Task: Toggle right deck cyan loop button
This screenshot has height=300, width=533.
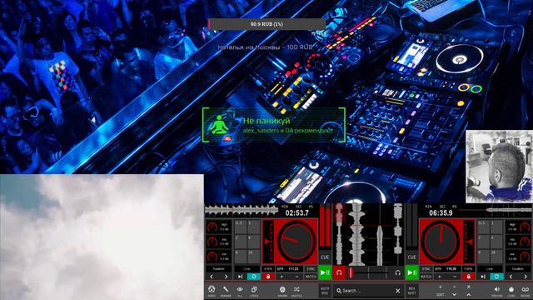Action: click(x=496, y=277)
